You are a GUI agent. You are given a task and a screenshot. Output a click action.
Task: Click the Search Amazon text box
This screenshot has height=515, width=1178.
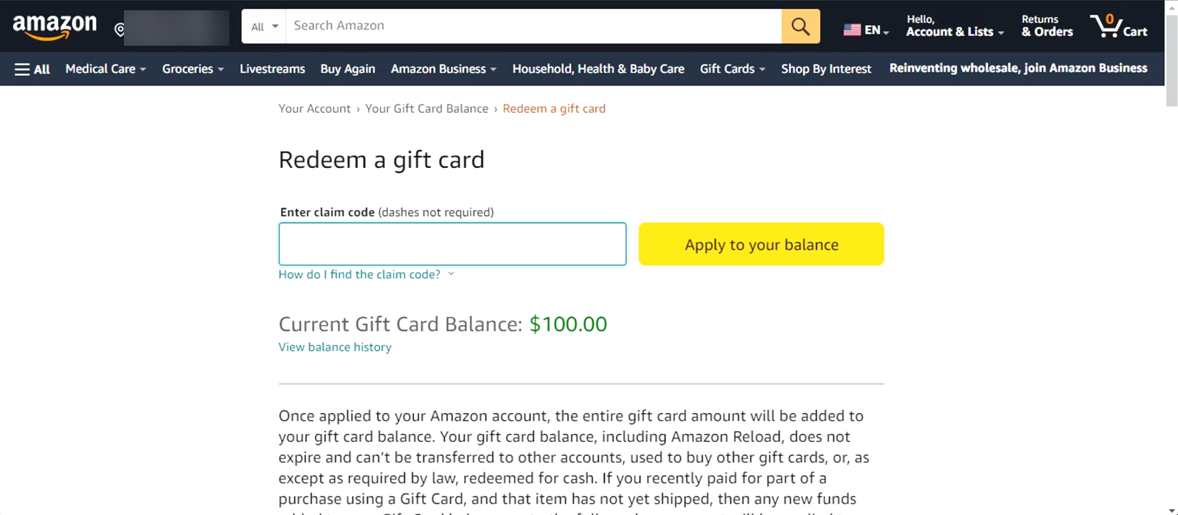click(533, 27)
